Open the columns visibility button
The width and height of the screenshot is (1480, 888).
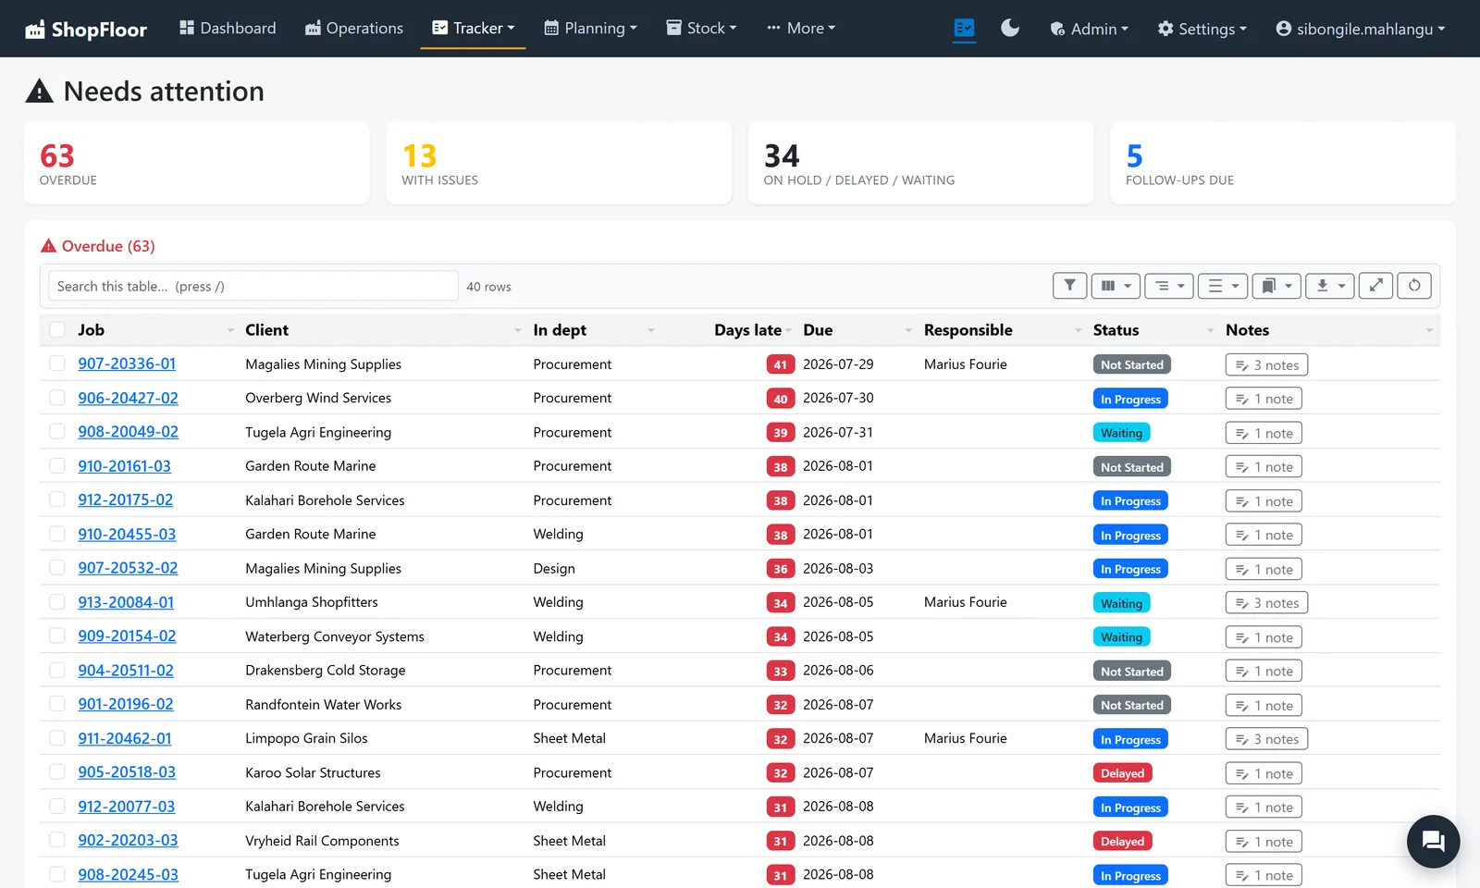pos(1116,286)
